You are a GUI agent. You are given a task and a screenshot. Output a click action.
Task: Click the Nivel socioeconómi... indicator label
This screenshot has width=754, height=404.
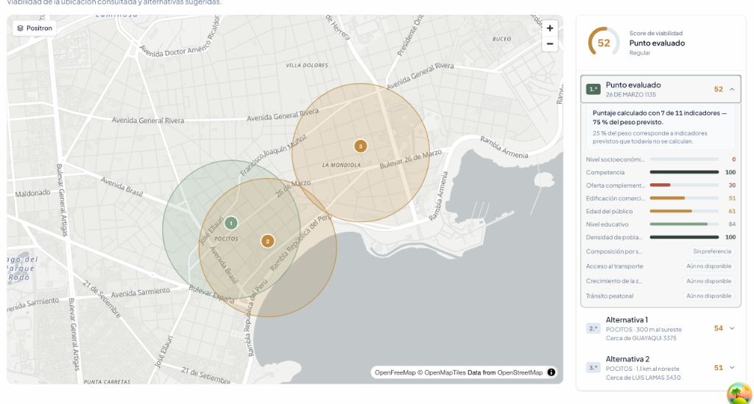(x=615, y=160)
